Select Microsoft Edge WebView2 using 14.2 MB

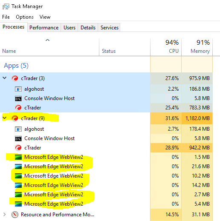54,185
